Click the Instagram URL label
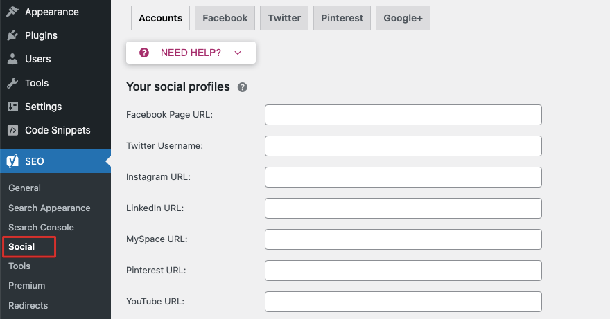 pyautogui.click(x=158, y=176)
